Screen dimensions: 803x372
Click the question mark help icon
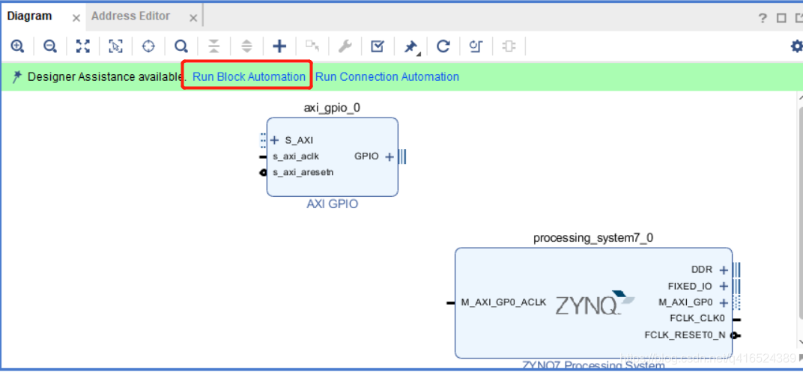point(763,19)
